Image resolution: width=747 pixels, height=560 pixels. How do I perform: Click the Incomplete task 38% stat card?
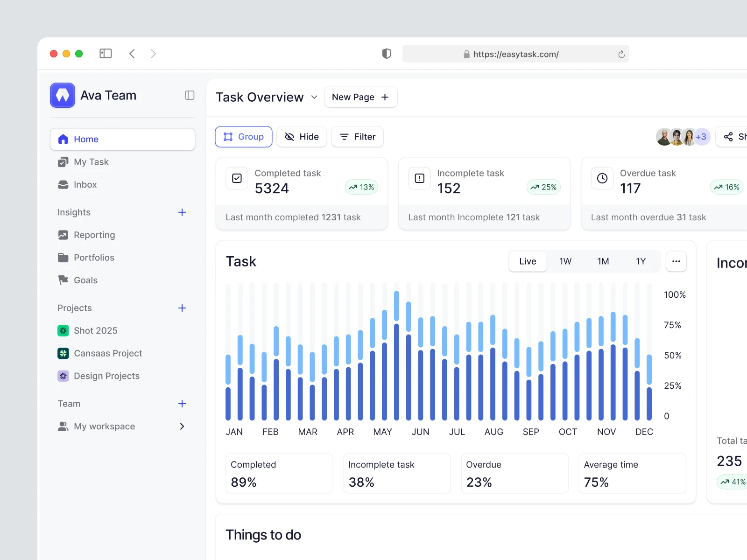tap(397, 473)
